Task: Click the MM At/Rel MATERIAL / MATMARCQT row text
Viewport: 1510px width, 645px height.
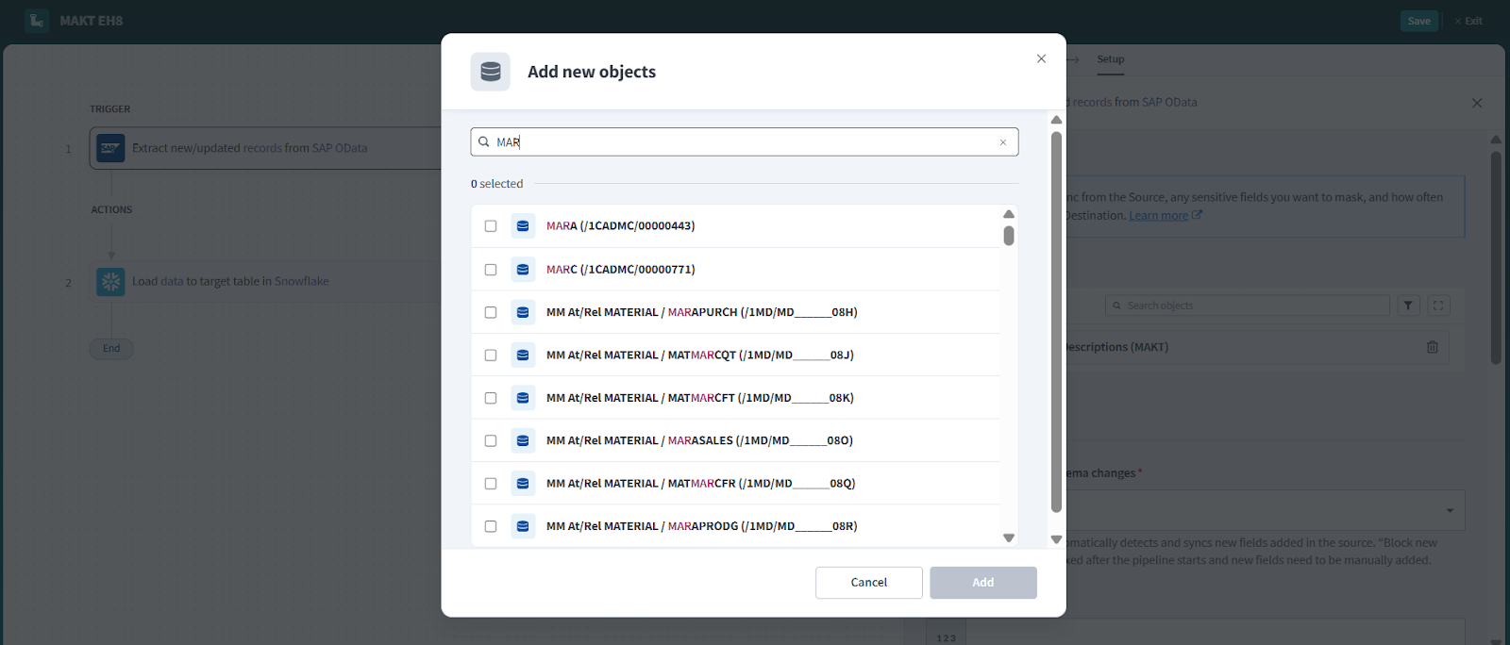Action: point(700,356)
